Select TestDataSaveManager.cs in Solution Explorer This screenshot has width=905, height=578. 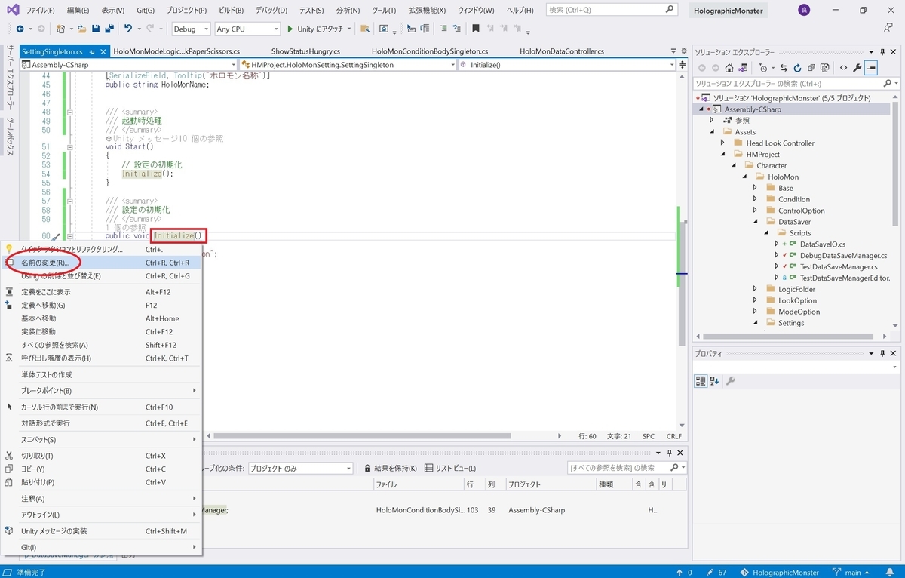[839, 266]
